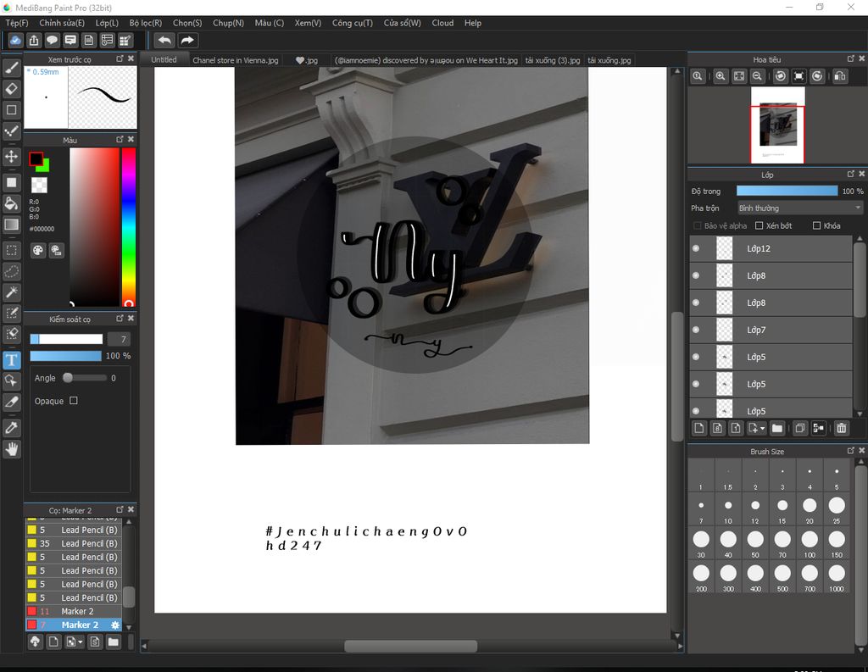Screen dimensions: 868x672
Task: Select the Brush tool in left toolbar
Action: click(x=12, y=68)
